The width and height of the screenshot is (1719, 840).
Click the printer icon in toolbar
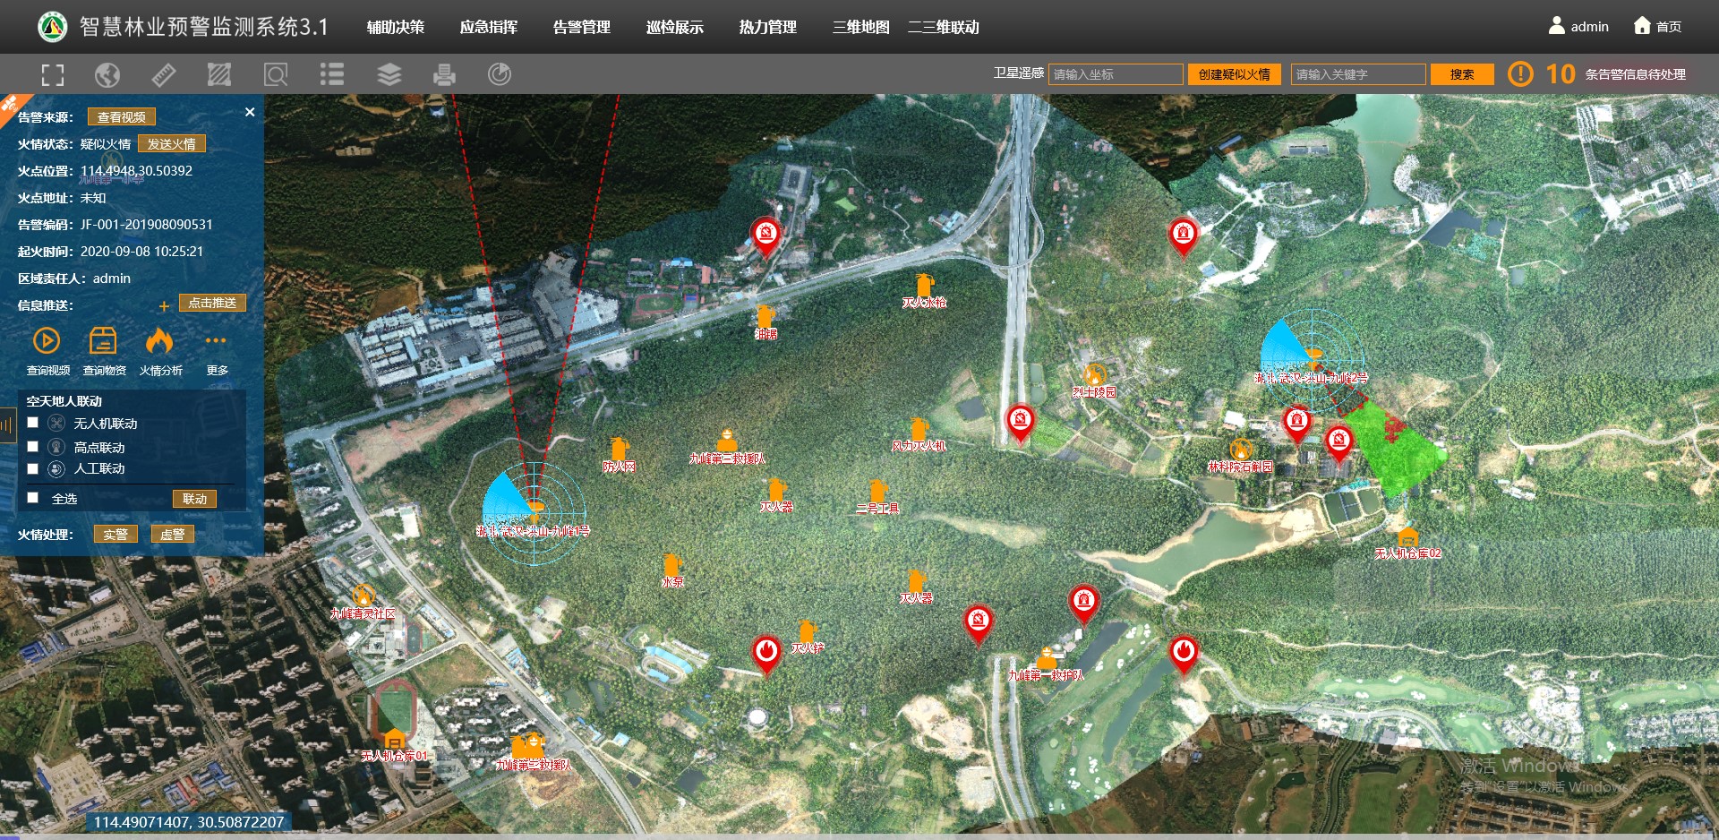pos(444,75)
